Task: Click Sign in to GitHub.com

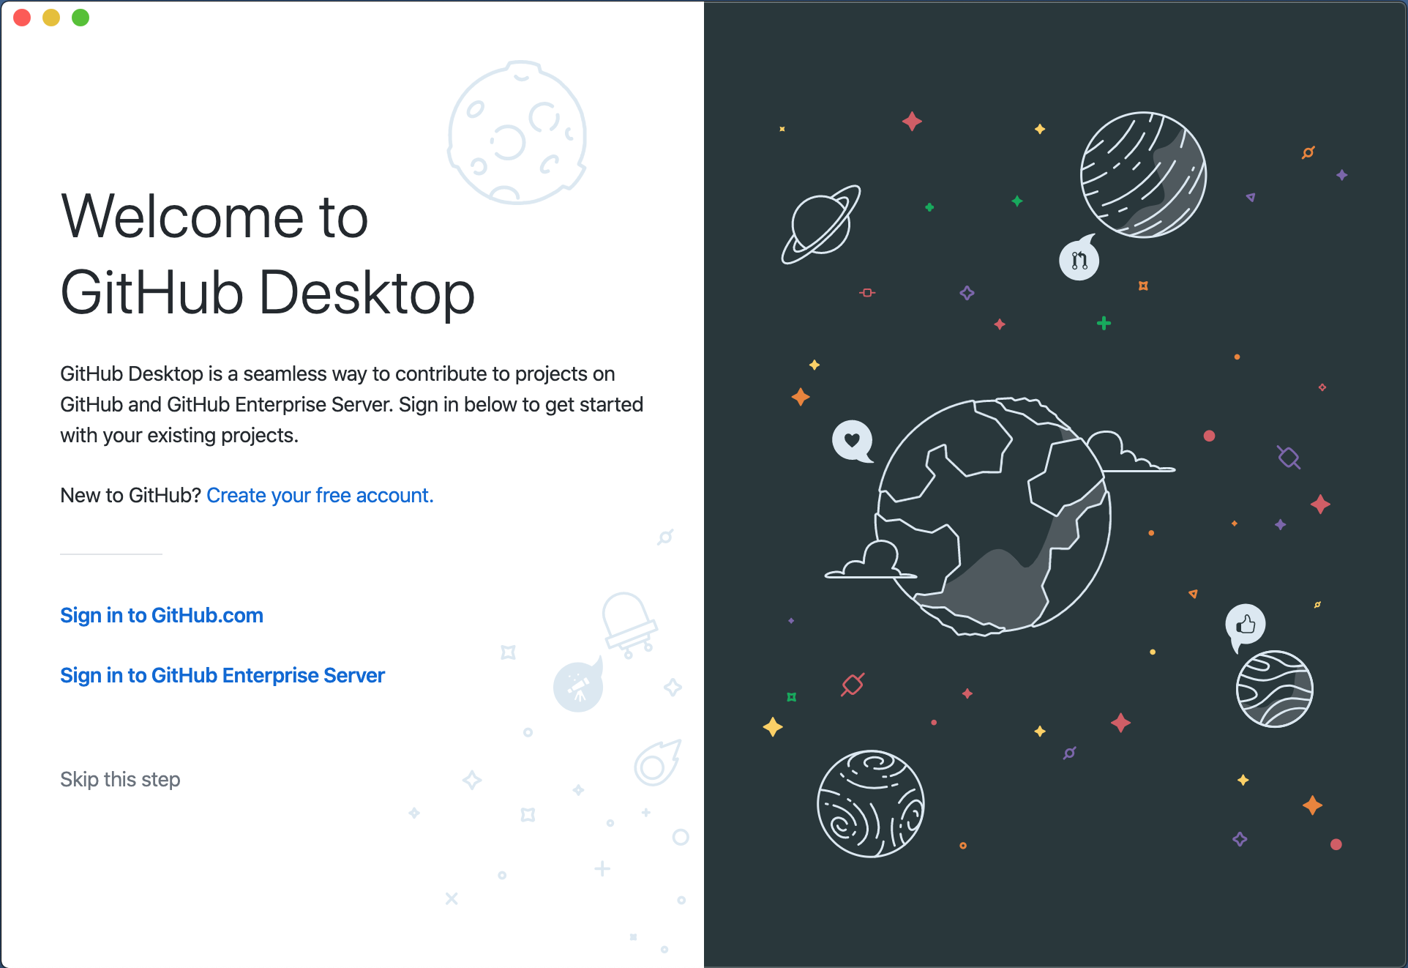Action: [162, 616]
